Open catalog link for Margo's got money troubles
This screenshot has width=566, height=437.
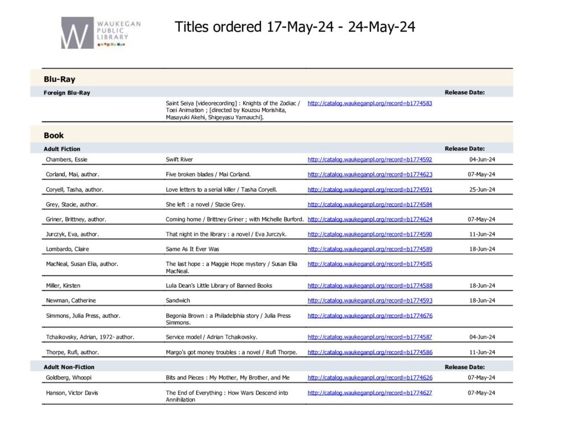[x=370, y=352]
